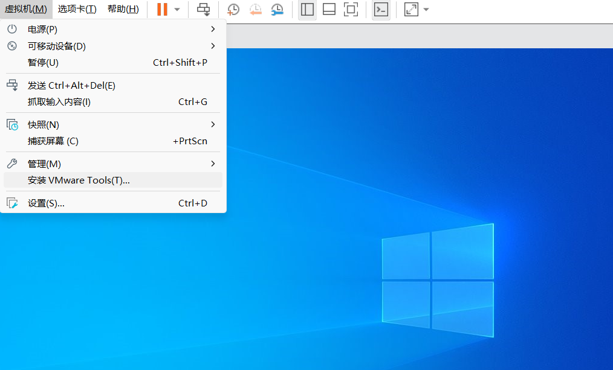613x370 pixels.
Task: Click the Ctrl+D shortcut text
Action: (193, 203)
